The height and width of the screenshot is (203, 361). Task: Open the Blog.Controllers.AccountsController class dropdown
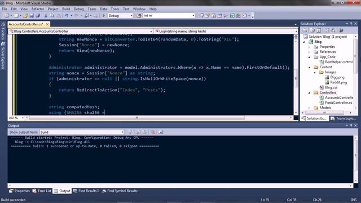151,31
